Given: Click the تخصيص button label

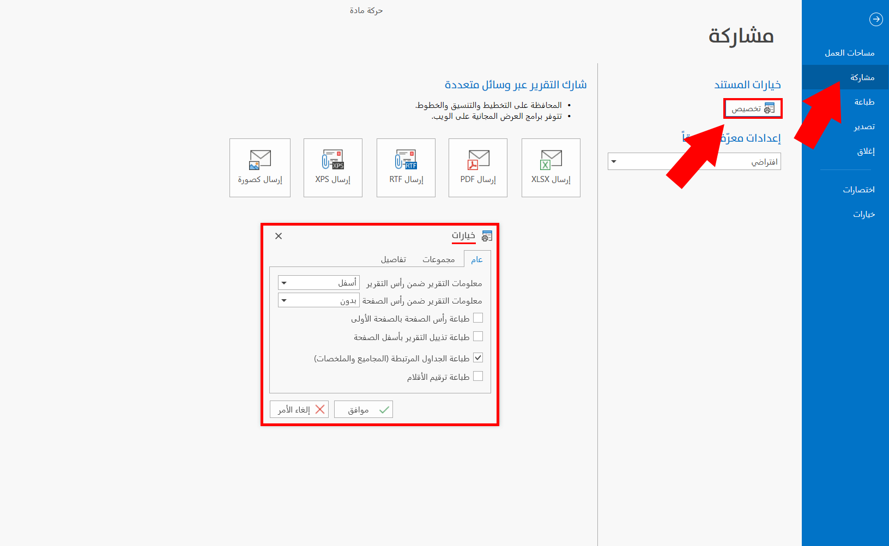Looking at the screenshot, I should [x=746, y=108].
